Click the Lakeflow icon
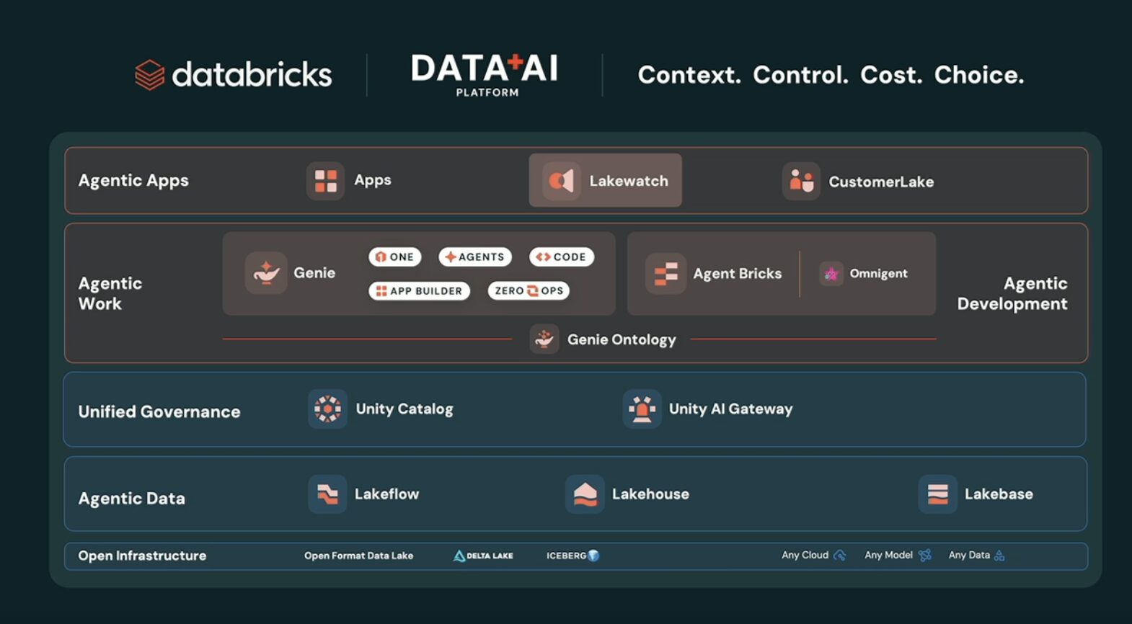 327,494
